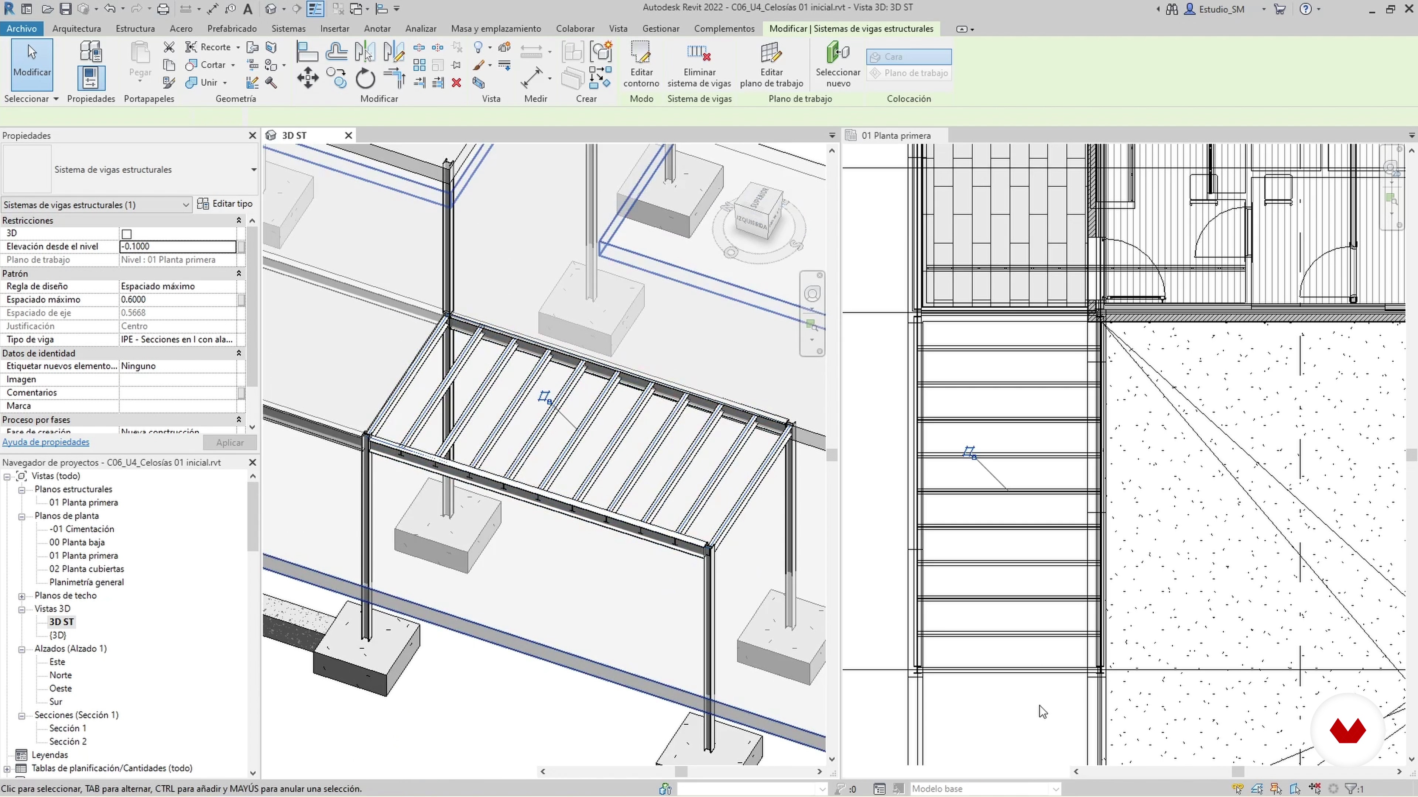Viewport: 1418px width, 797px height.
Task: Select the Move tool in Modificar panel
Action: point(307,78)
